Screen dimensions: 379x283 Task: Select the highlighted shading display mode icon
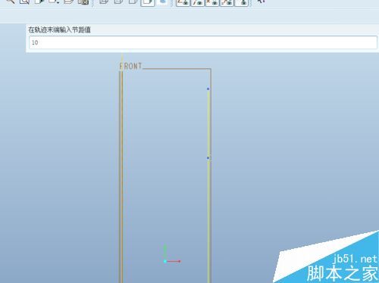click(x=148, y=2)
